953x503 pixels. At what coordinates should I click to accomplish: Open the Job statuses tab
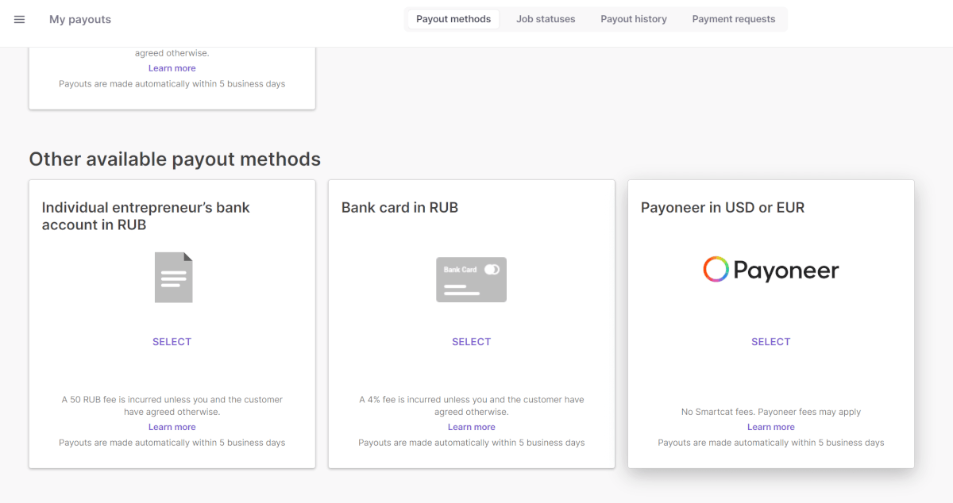(546, 19)
